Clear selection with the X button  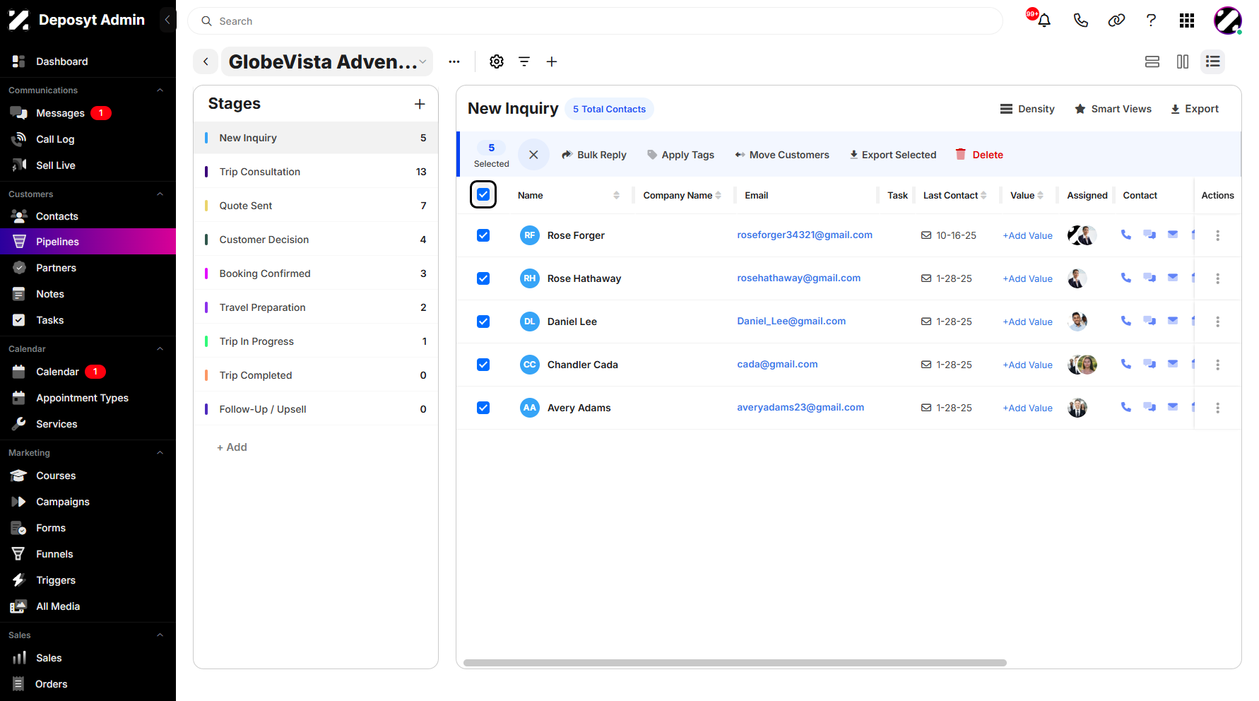coord(533,155)
